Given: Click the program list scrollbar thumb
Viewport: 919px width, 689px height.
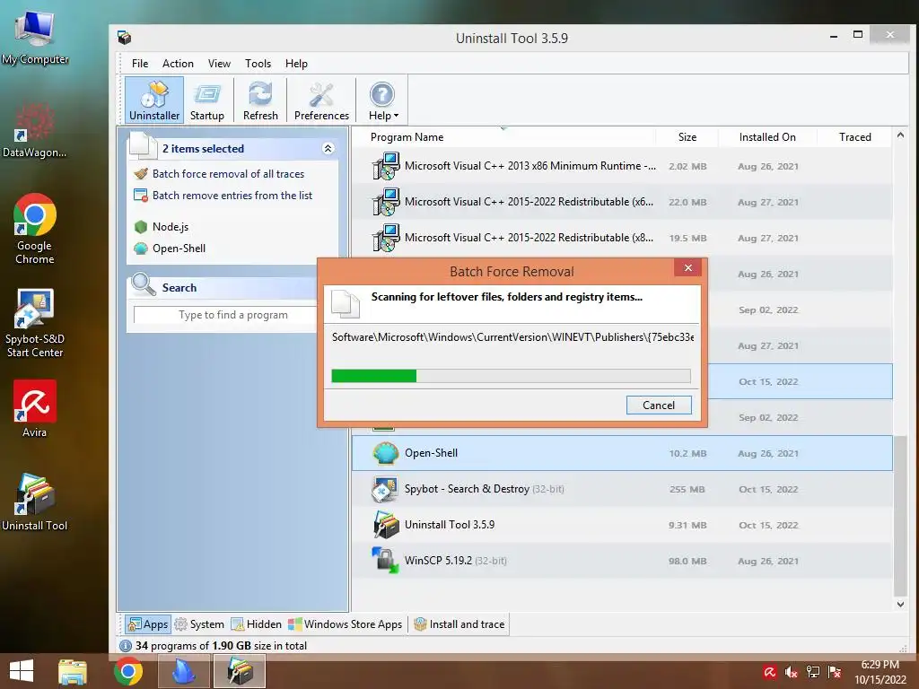Looking at the screenshot, I should click(900, 516).
